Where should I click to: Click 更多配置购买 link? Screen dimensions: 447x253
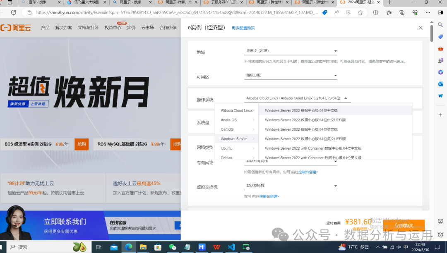243,28
